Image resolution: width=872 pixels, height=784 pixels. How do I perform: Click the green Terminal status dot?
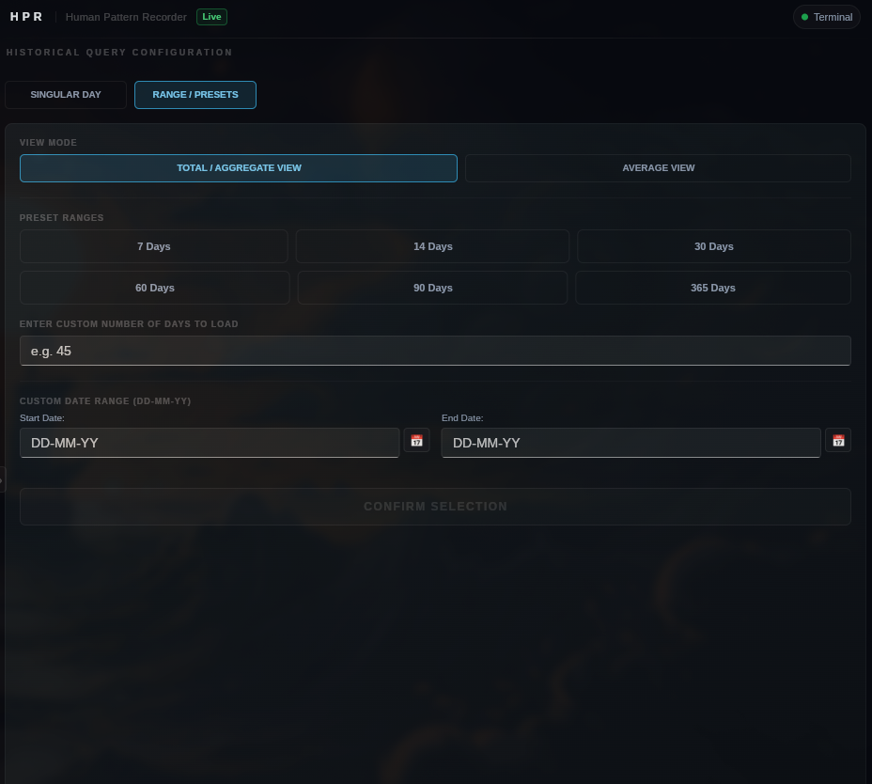click(804, 17)
